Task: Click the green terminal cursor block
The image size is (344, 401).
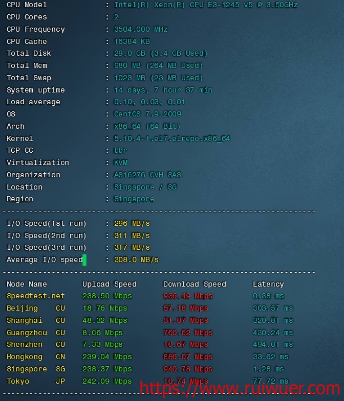Action: click(84, 260)
